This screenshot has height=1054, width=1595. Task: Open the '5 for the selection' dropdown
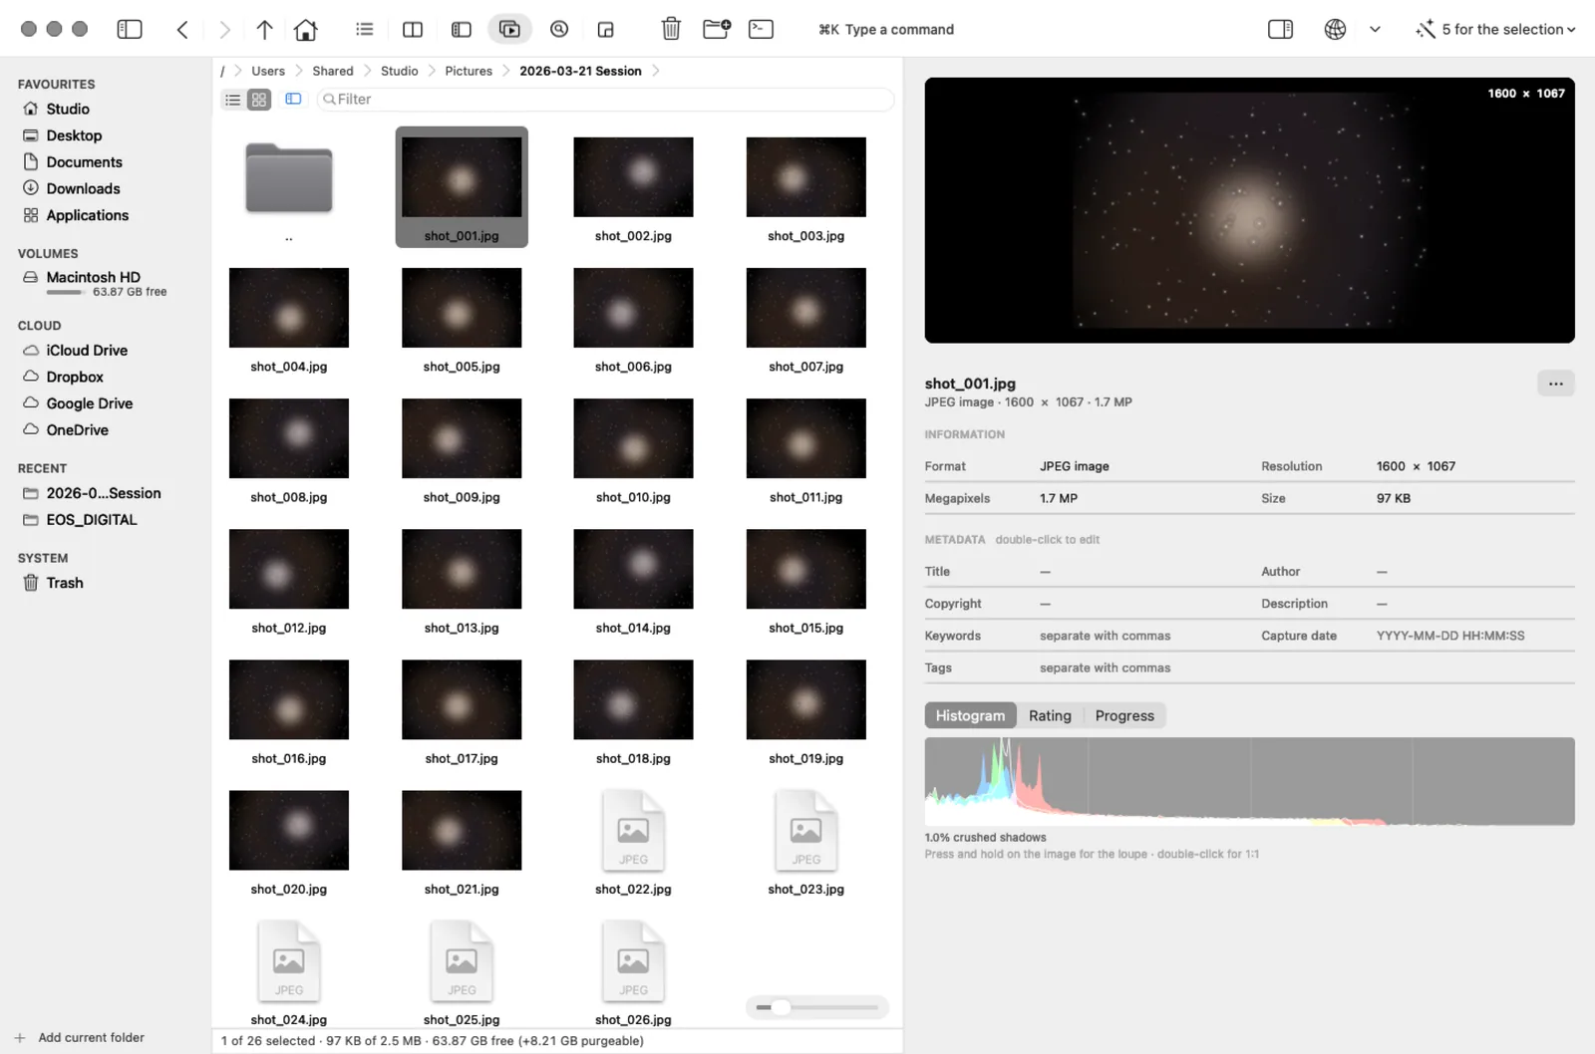coord(1494,30)
